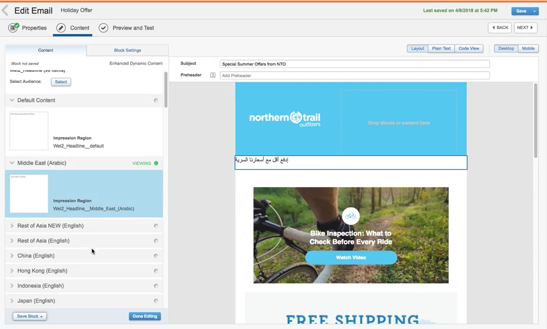Click the Properties step icon

click(13, 28)
